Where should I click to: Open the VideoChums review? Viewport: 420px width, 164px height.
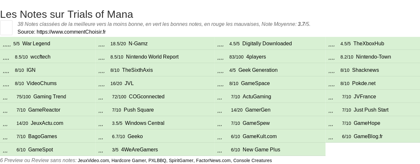[41, 83]
